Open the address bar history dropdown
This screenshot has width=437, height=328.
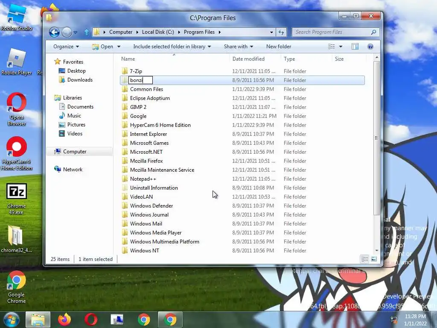tap(271, 32)
